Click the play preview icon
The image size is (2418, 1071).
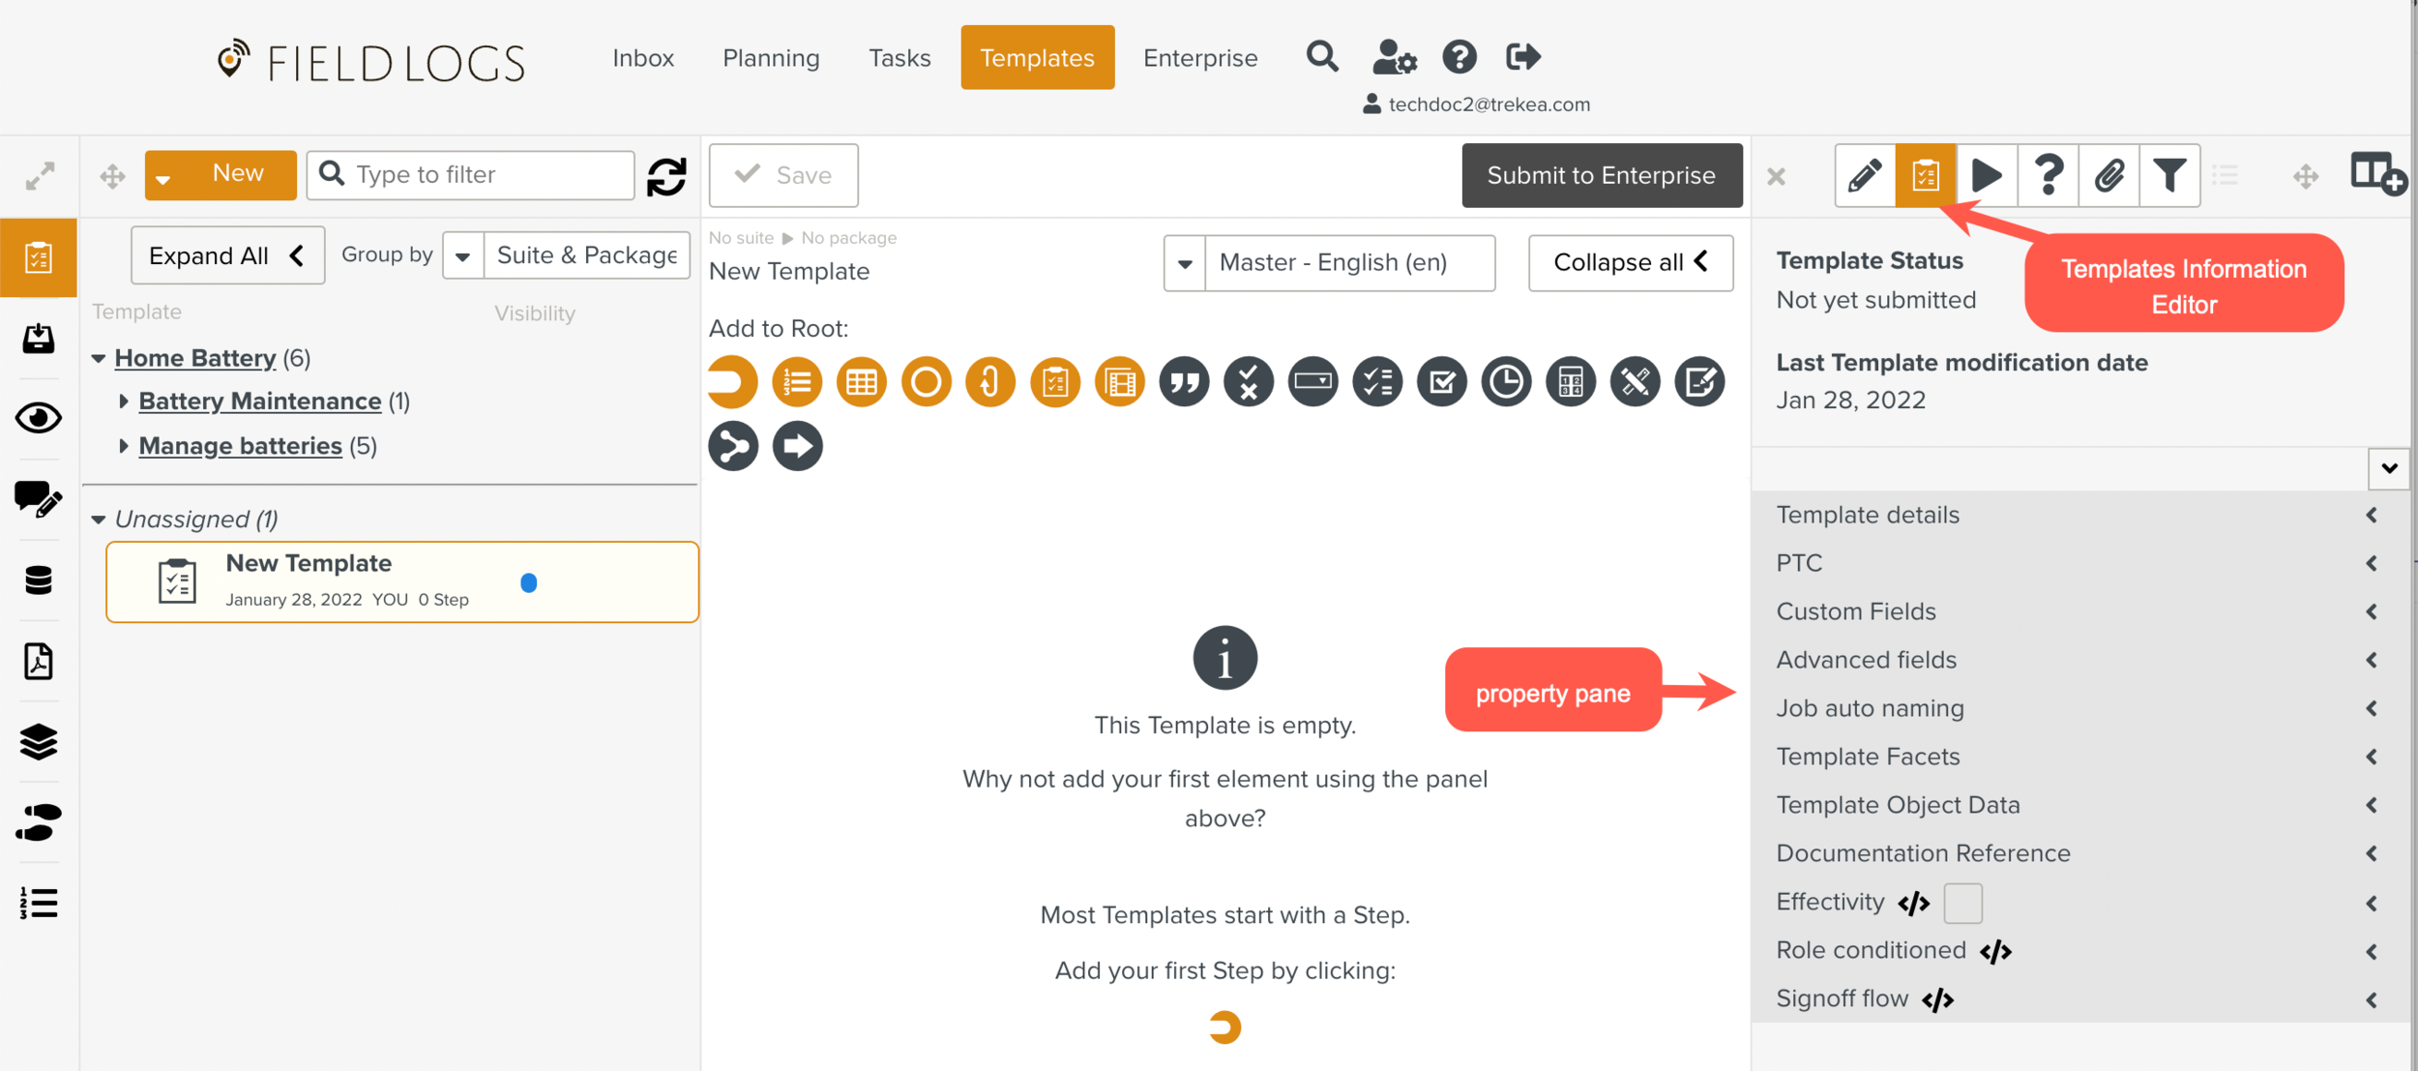point(1987,175)
